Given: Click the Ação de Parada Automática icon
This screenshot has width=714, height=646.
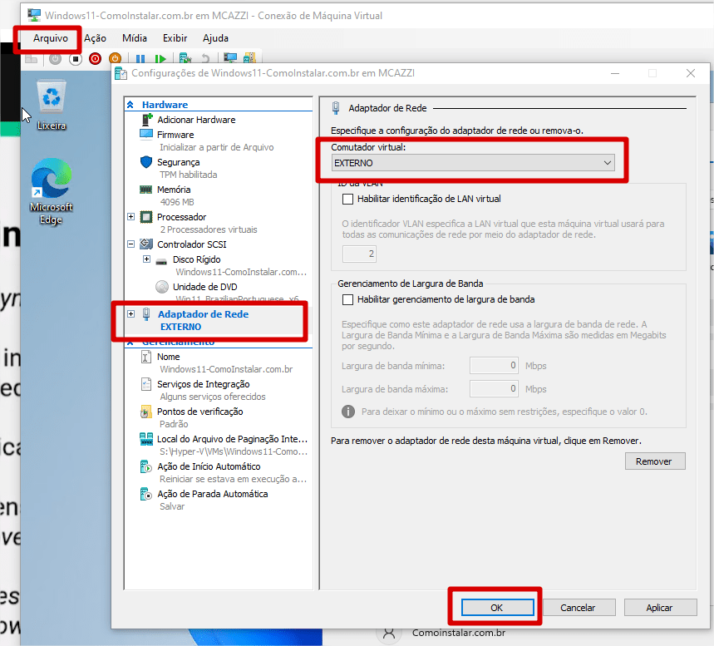Looking at the screenshot, I should [146, 494].
